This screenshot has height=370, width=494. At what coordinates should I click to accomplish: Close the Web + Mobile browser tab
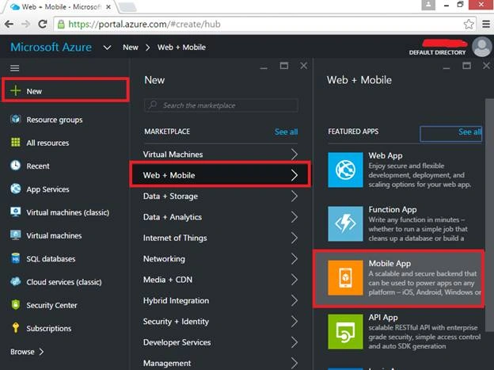pyautogui.click(x=108, y=6)
